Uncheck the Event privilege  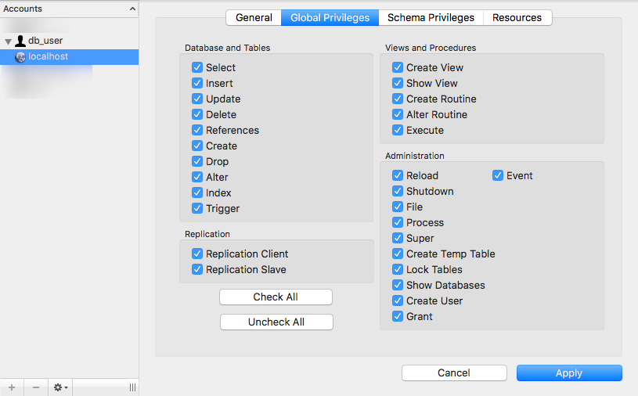pyautogui.click(x=498, y=176)
